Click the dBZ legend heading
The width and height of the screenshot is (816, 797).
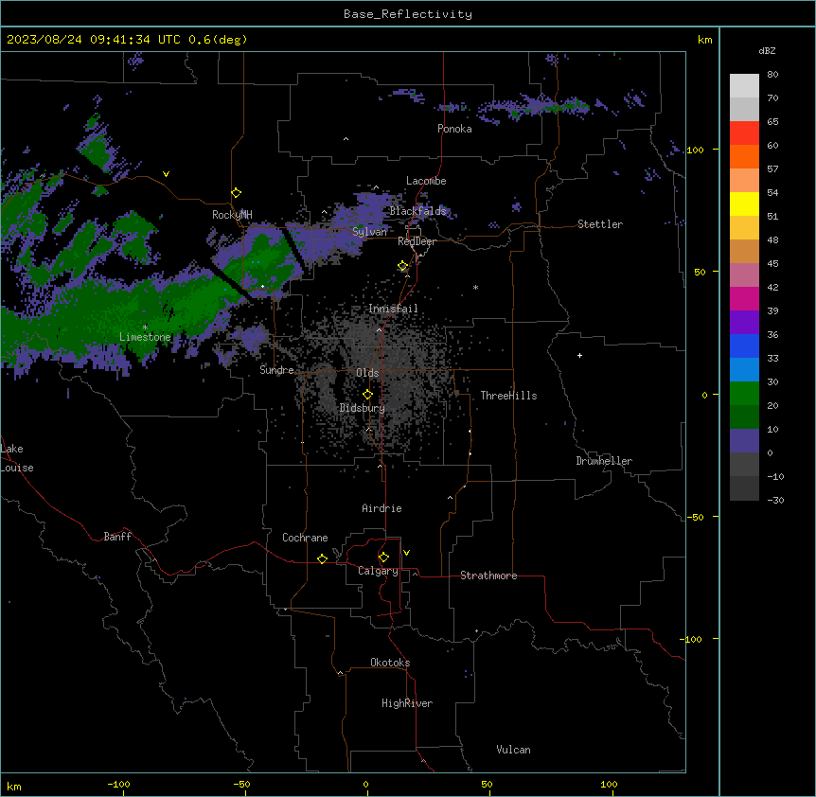(767, 50)
